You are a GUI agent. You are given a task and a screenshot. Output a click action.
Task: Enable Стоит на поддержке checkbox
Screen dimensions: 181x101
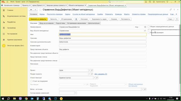(31, 81)
